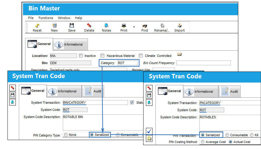The width and height of the screenshot is (261, 149).
Task: Select Actual Cost costing method
Action: 231,142
